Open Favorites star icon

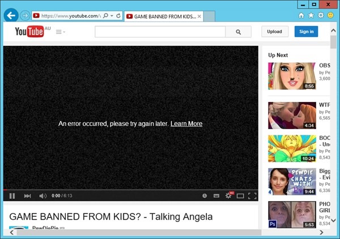point(311,15)
